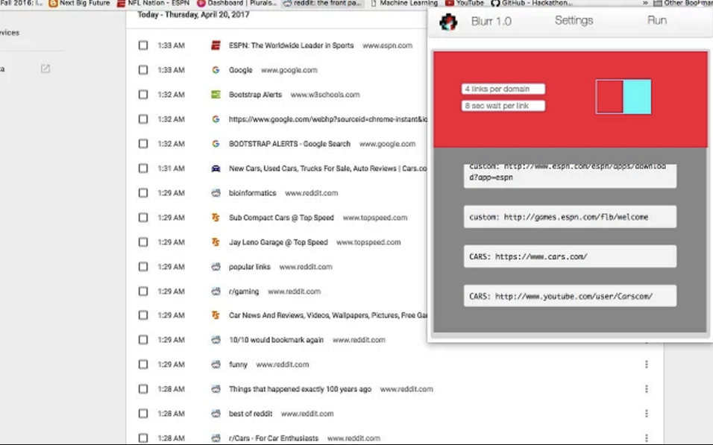This screenshot has height=445, width=713.
Task: Click ESPN favicon in history list
Action: [216, 45]
